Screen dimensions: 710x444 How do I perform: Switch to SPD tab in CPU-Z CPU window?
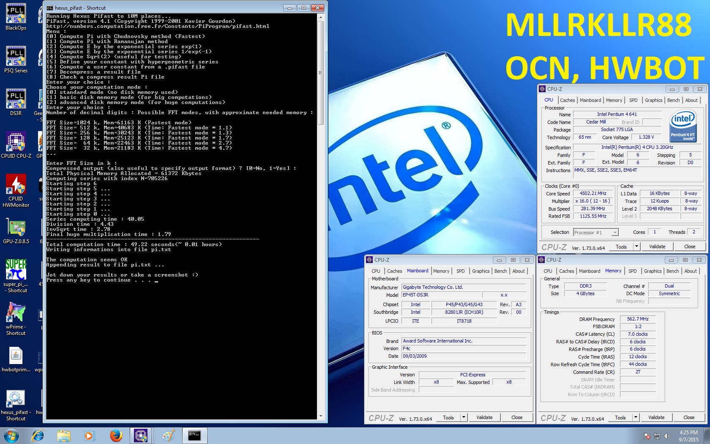pyautogui.click(x=633, y=100)
